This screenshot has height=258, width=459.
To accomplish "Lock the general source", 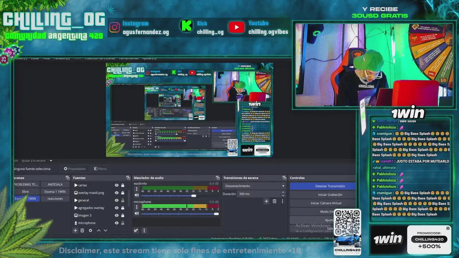I will pyautogui.click(x=123, y=200).
